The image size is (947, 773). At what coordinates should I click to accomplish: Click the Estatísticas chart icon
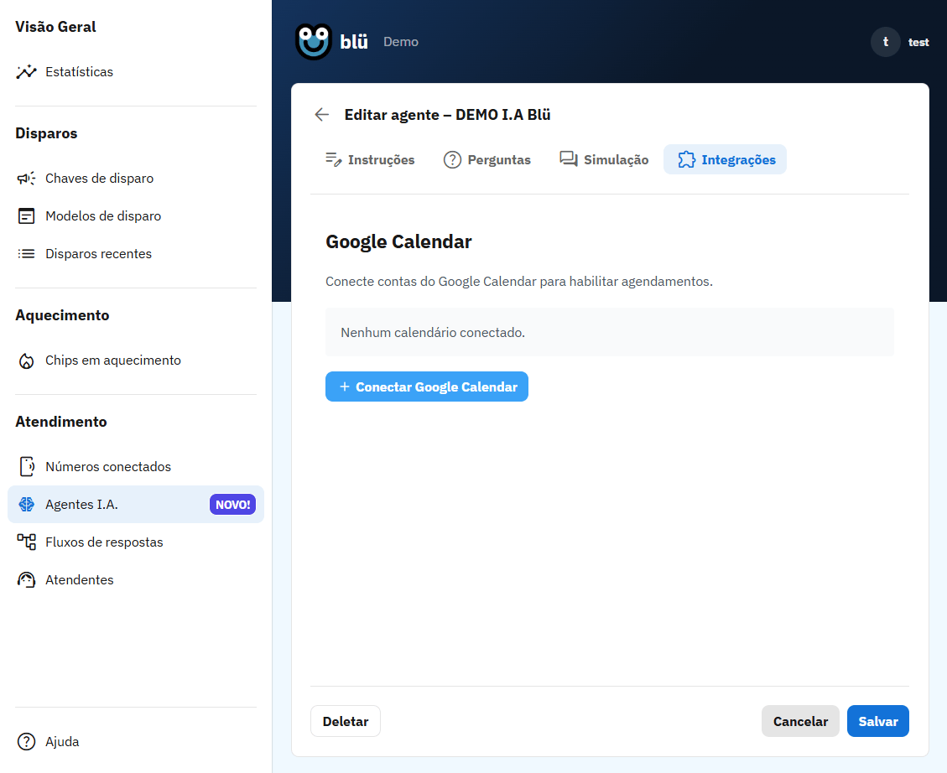pos(26,72)
